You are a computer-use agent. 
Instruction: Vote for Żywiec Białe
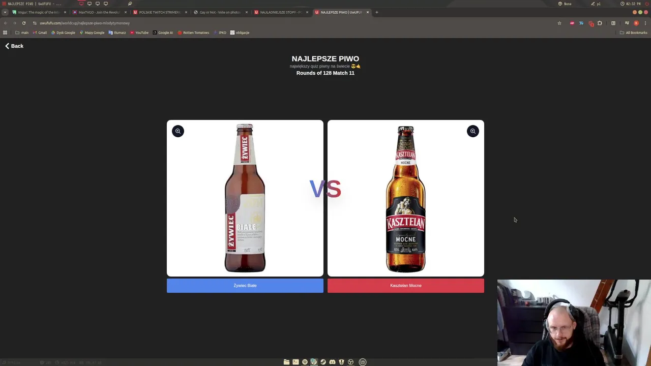(x=245, y=286)
